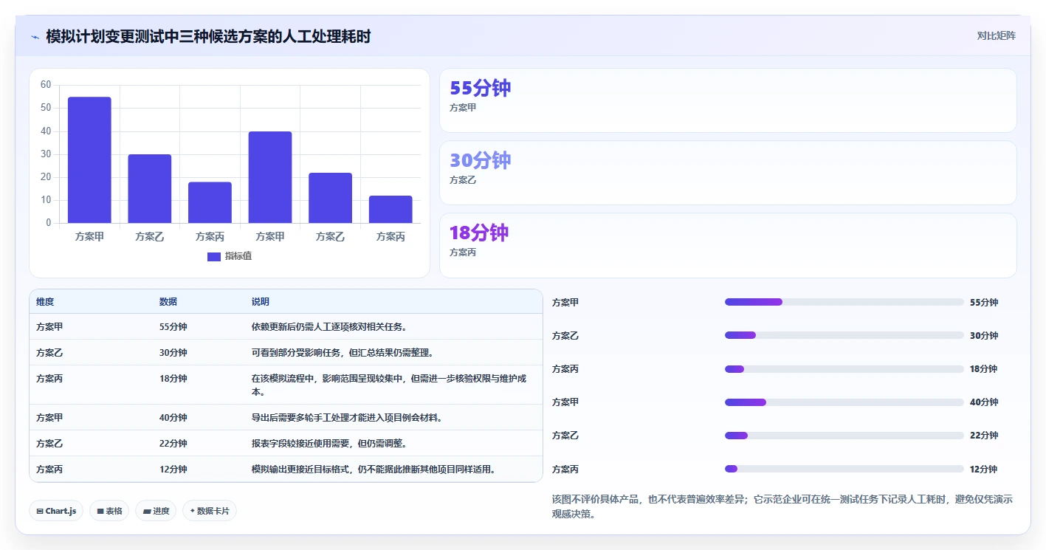Viewport: 1046px width, 550px height.
Task: Click the table cell reading 55分钟
Action: (173, 326)
